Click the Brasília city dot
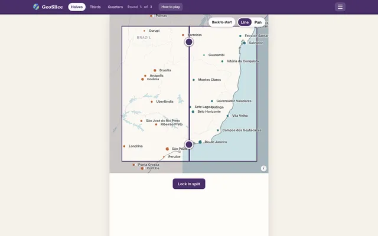The image size is (378, 236). [x=155, y=70]
